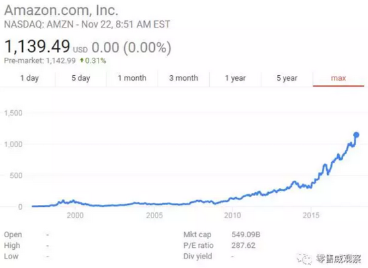Click the 1,000 y-axis label
Viewport: 368px width, 268px height.
coord(13,144)
